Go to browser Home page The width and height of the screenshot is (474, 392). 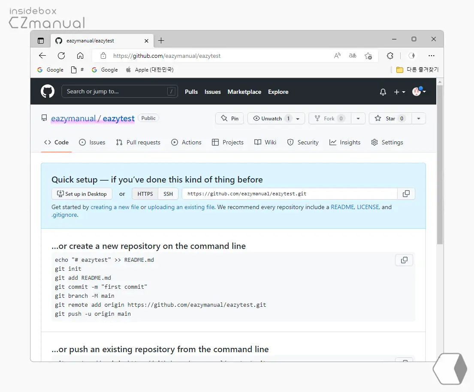pyautogui.click(x=80, y=56)
